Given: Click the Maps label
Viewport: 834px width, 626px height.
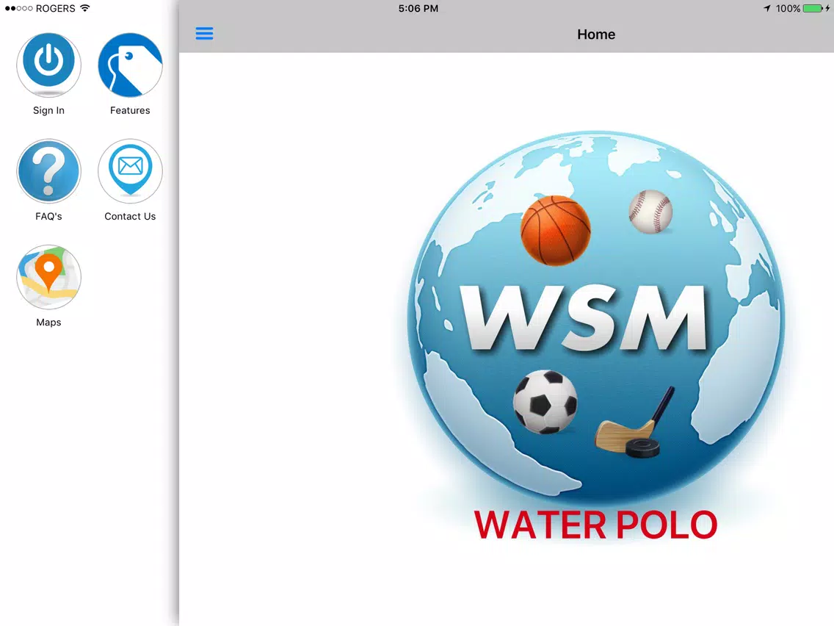Looking at the screenshot, I should 48,322.
